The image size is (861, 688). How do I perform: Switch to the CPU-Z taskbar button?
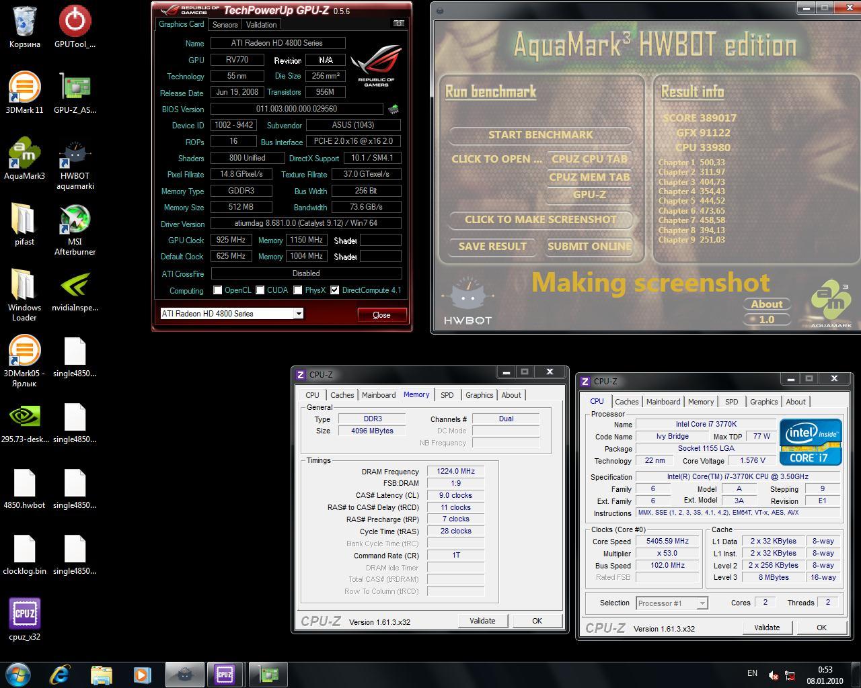(225, 674)
